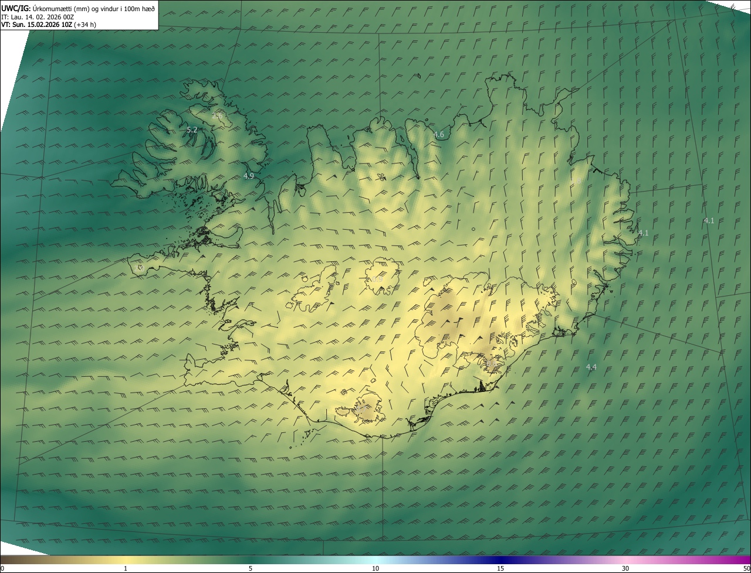The width and height of the screenshot is (751, 573).
Task: Click the "IT: Lau. 14. 02. 2026 00Z" line
Action: (38, 17)
